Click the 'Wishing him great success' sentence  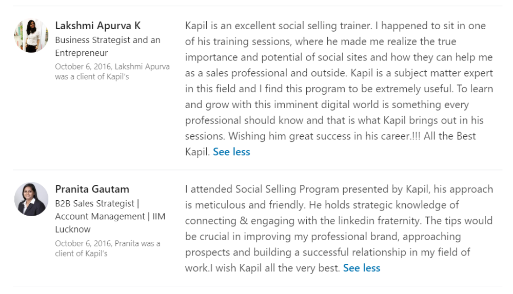click(x=325, y=136)
